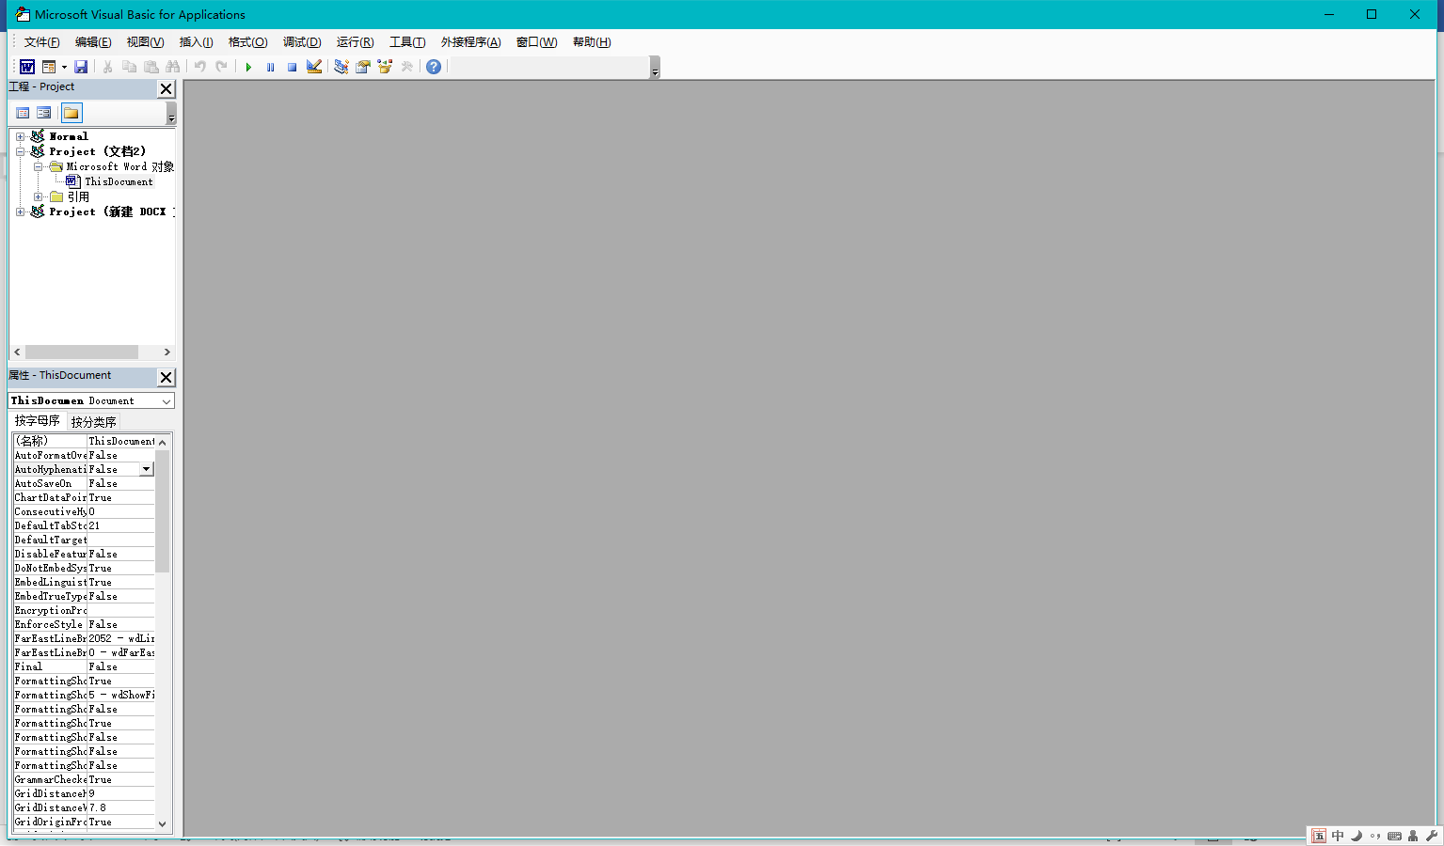This screenshot has height=846, width=1444.
Task: Open the 编辑(E) menu
Action: pyautogui.click(x=93, y=42)
